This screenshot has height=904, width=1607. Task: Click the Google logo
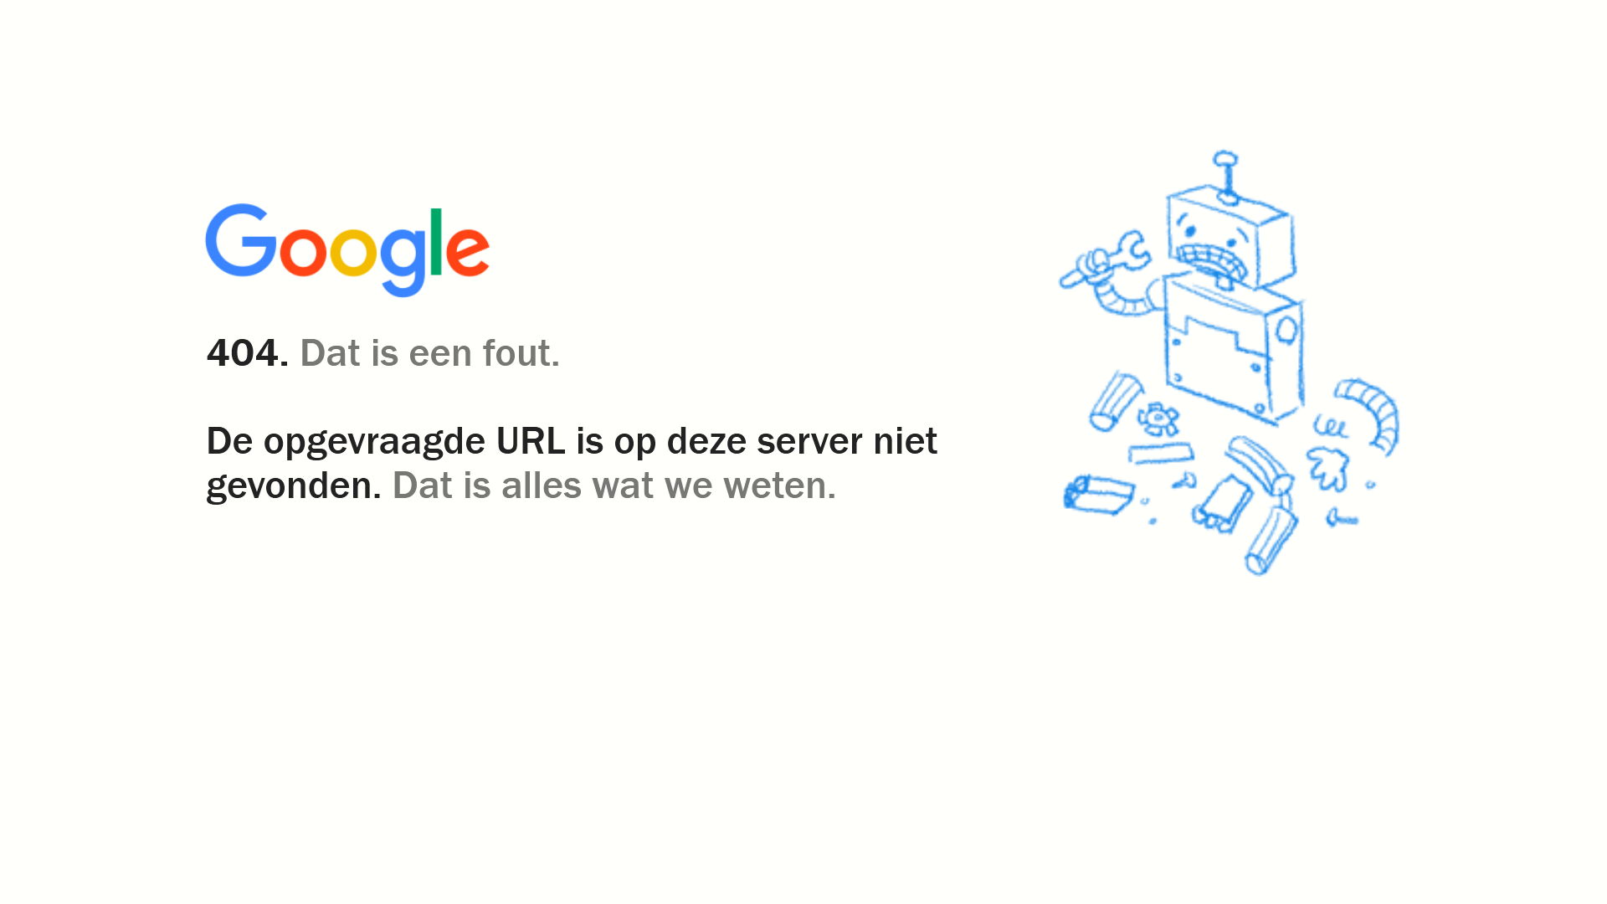[347, 250]
